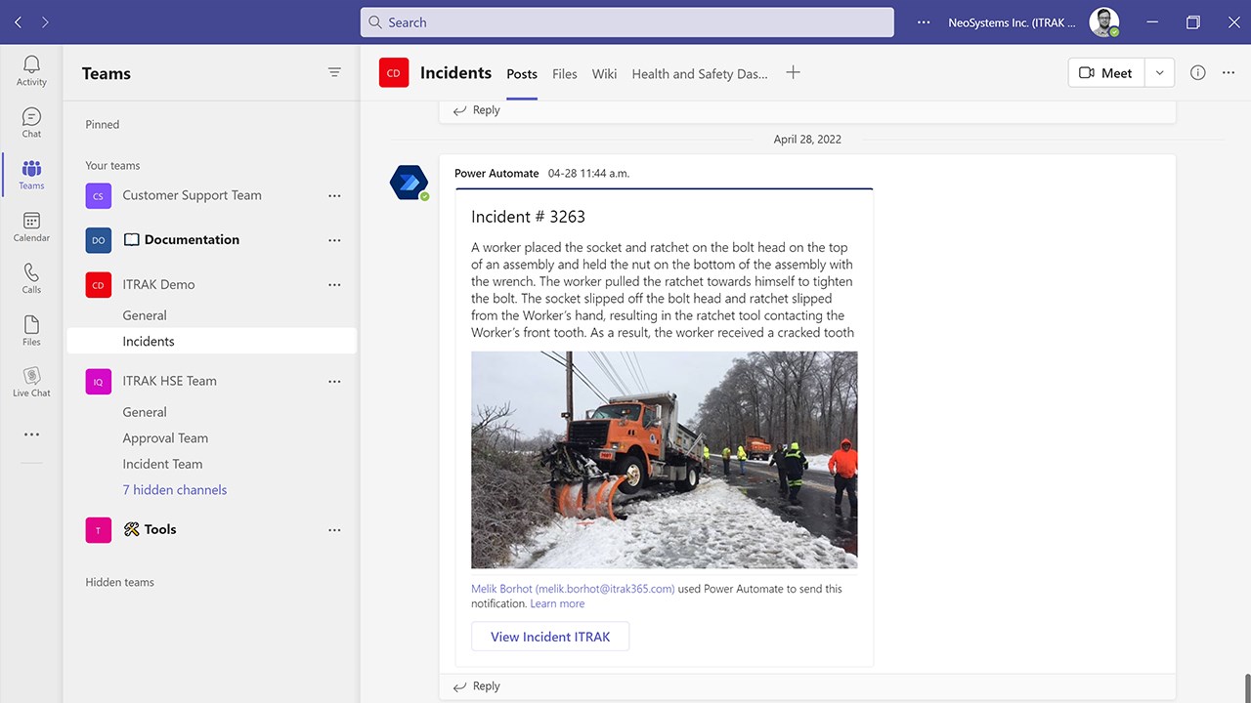Click the Power Automate sender name
This screenshot has height=703, width=1251.
click(496, 173)
